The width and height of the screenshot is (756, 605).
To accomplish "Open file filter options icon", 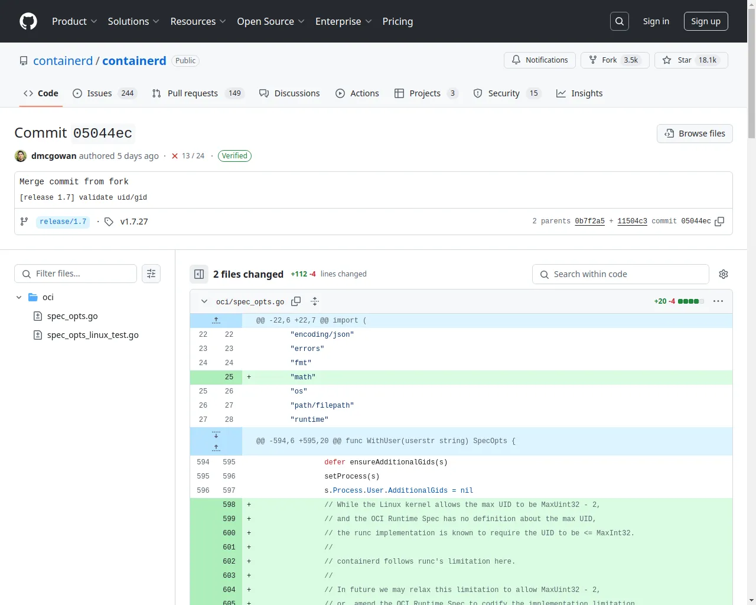I will pyautogui.click(x=151, y=274).
